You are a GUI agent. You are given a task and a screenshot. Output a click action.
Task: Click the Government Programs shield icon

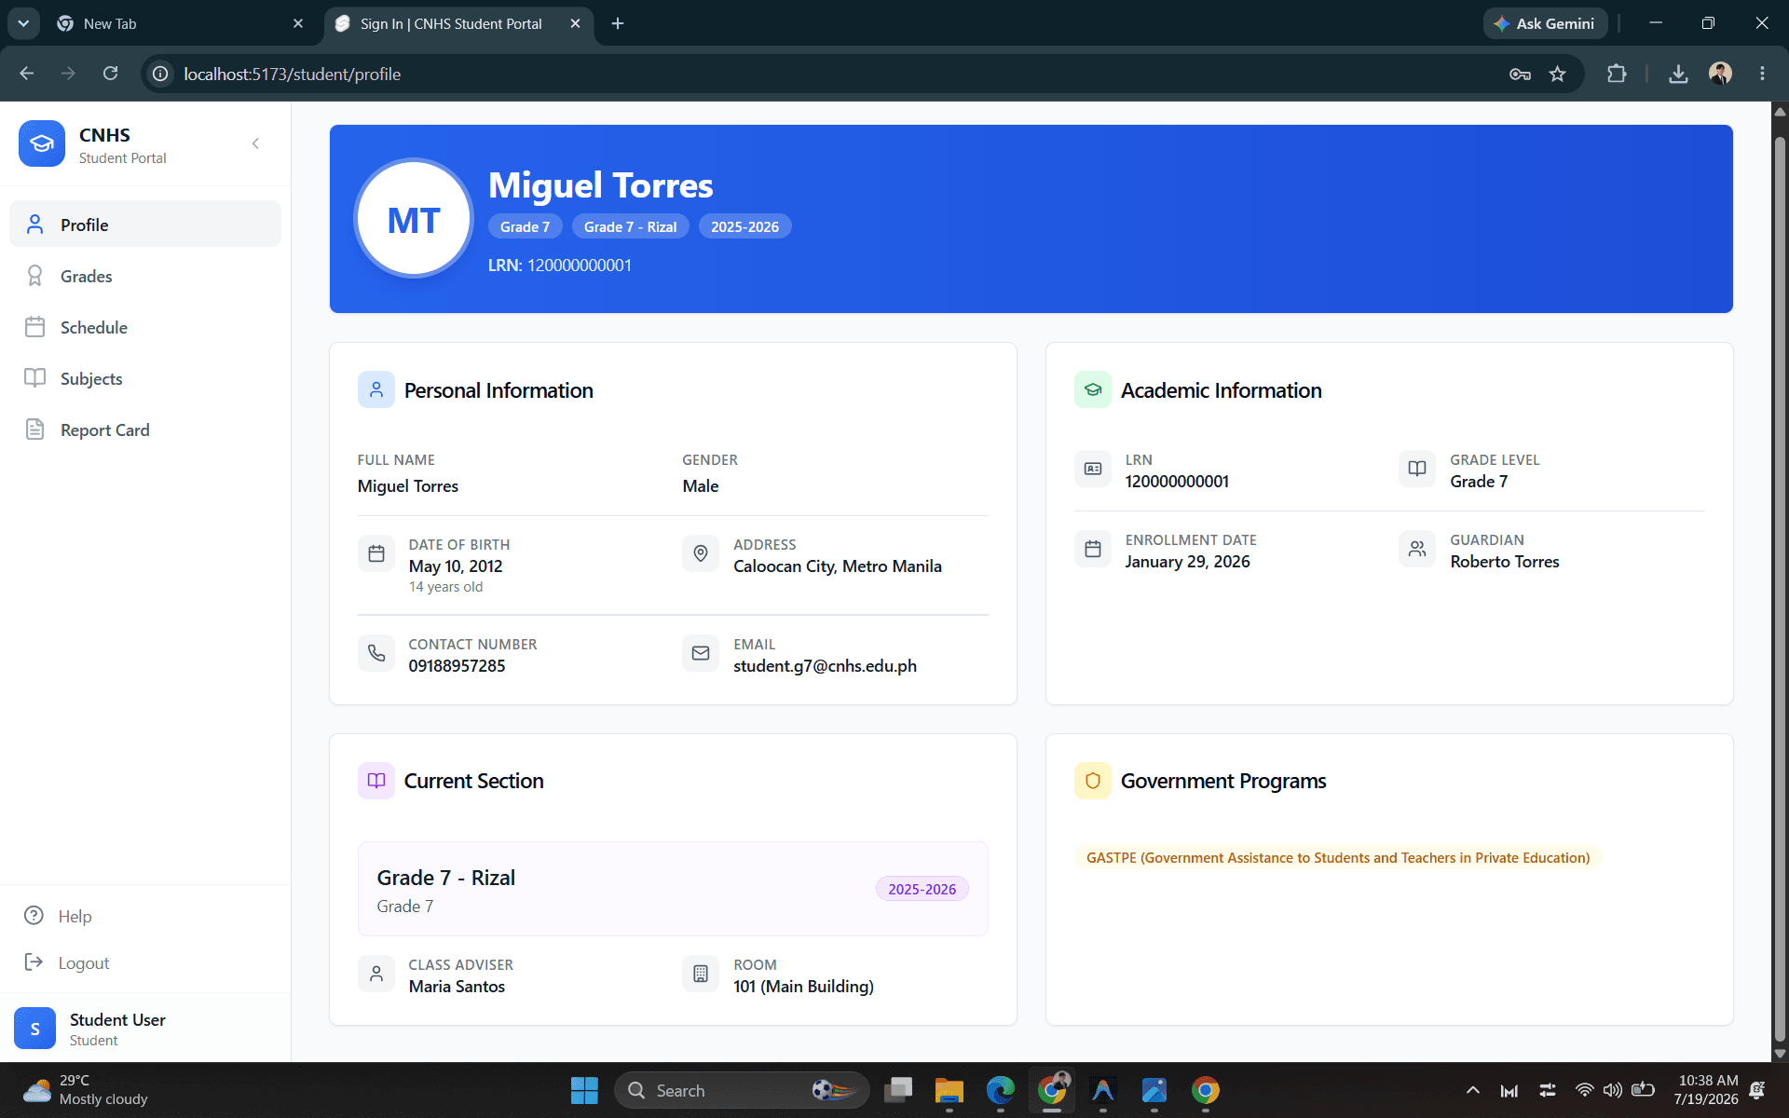tap(1093, 781)
